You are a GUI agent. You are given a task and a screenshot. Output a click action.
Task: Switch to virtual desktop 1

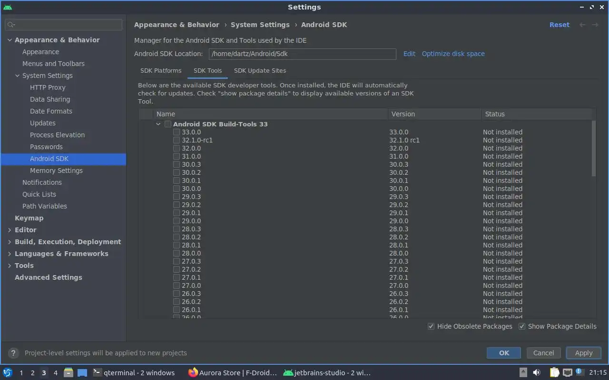21,372
